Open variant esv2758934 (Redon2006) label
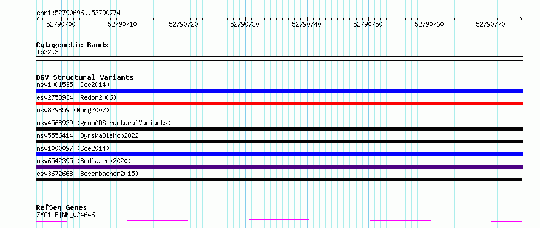Screen dimensions: 540x228 click(76, 97)
